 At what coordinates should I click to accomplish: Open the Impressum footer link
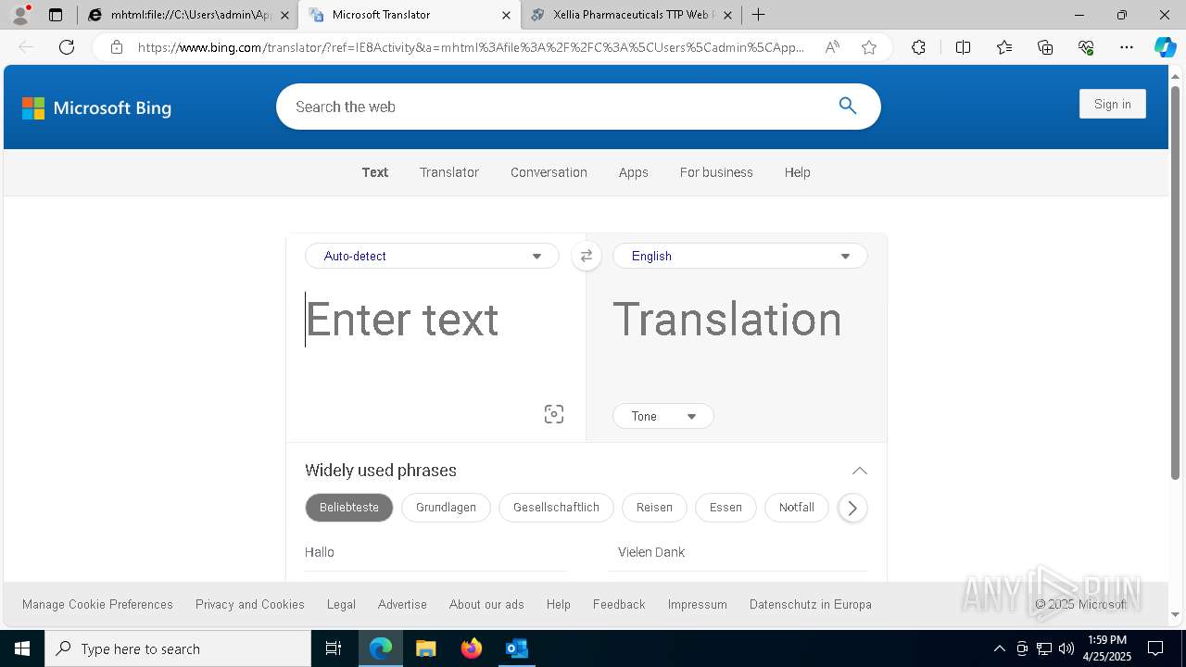click(698, 604)
